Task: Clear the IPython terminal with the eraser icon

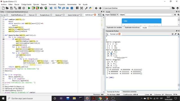Action: tap(175, 34)
